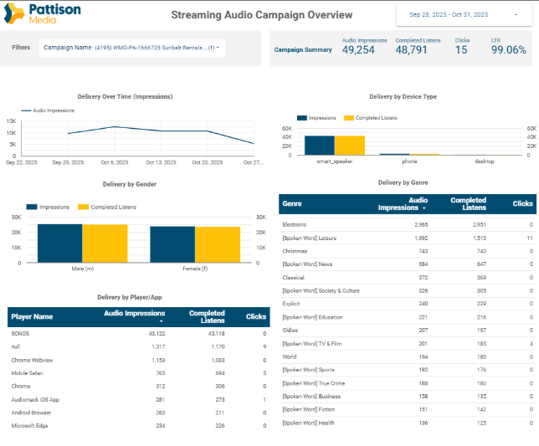539x446 pixels.
Task: Select the World genre row
Action: tap(408, 356)
